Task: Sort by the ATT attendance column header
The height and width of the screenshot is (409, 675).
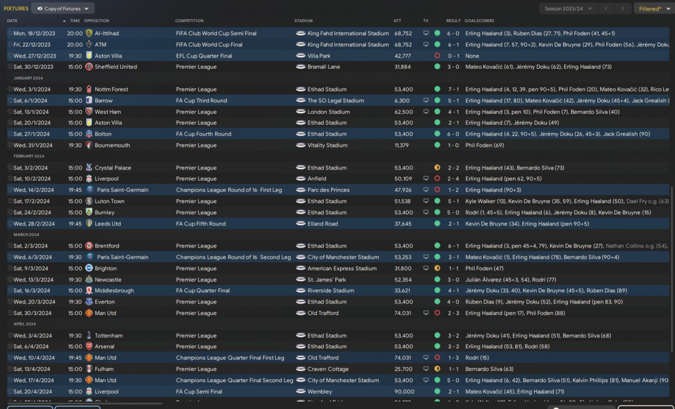Action: pyautogui.click(x=397, y=21)
